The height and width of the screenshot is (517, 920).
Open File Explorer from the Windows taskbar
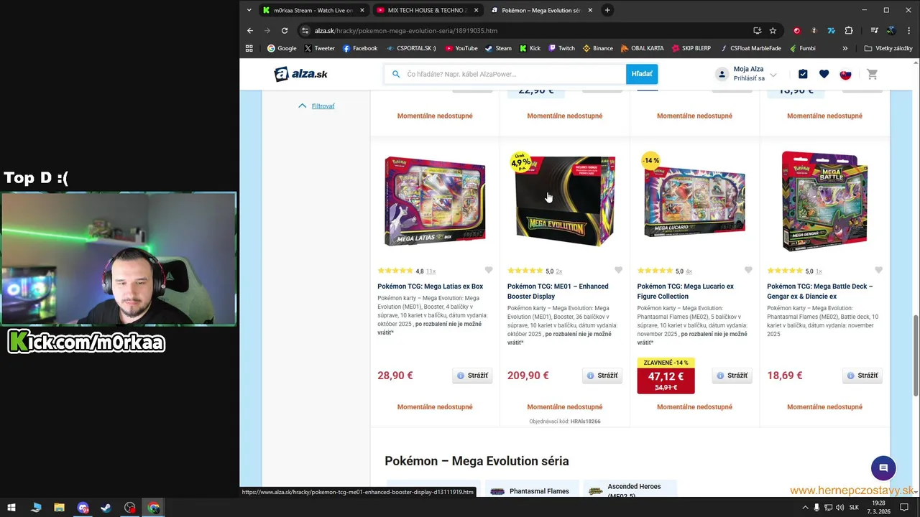click(60, 508)
